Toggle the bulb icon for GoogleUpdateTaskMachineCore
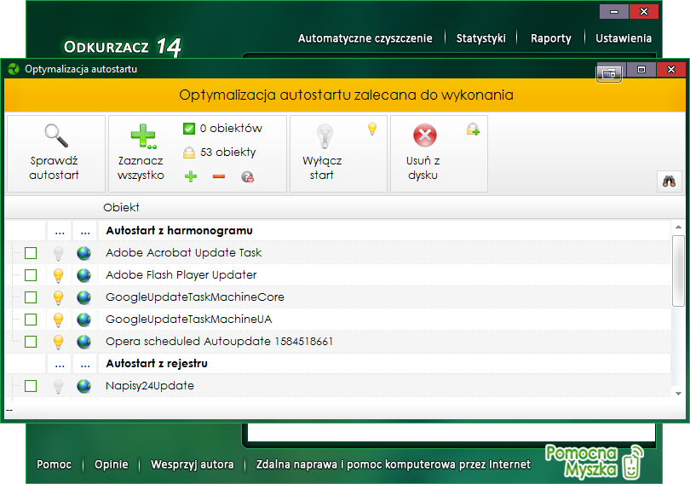Viewport: 690px width, 484px height. [x=58, y=298]
